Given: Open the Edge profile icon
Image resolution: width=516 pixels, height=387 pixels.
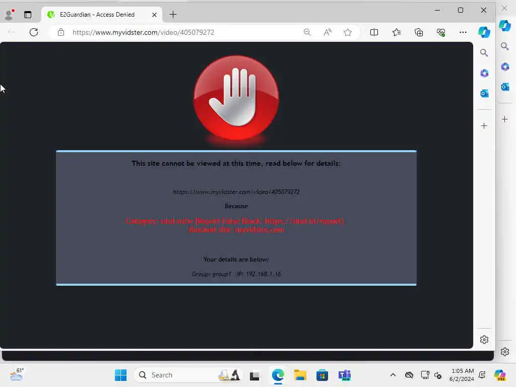Looking at the screenshot, I should [9, 15].
